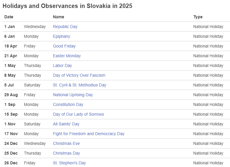
Task: Click the All Saints' Day link
Action: pyautogui.click(x=66, y=124)
